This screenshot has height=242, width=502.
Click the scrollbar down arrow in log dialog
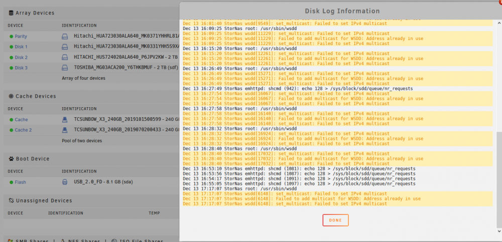(x=499, y=231)
